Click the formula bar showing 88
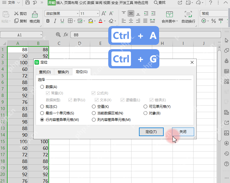The width and height of the screenshot is (230, 183). point(146,35)
